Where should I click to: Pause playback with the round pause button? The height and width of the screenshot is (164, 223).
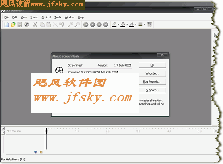(x=99, y=25)
